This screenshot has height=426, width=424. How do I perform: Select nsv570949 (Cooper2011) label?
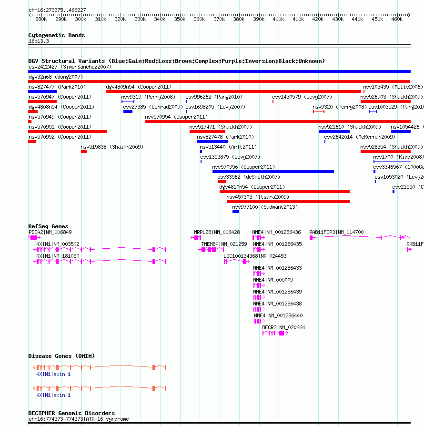point(60,117)
